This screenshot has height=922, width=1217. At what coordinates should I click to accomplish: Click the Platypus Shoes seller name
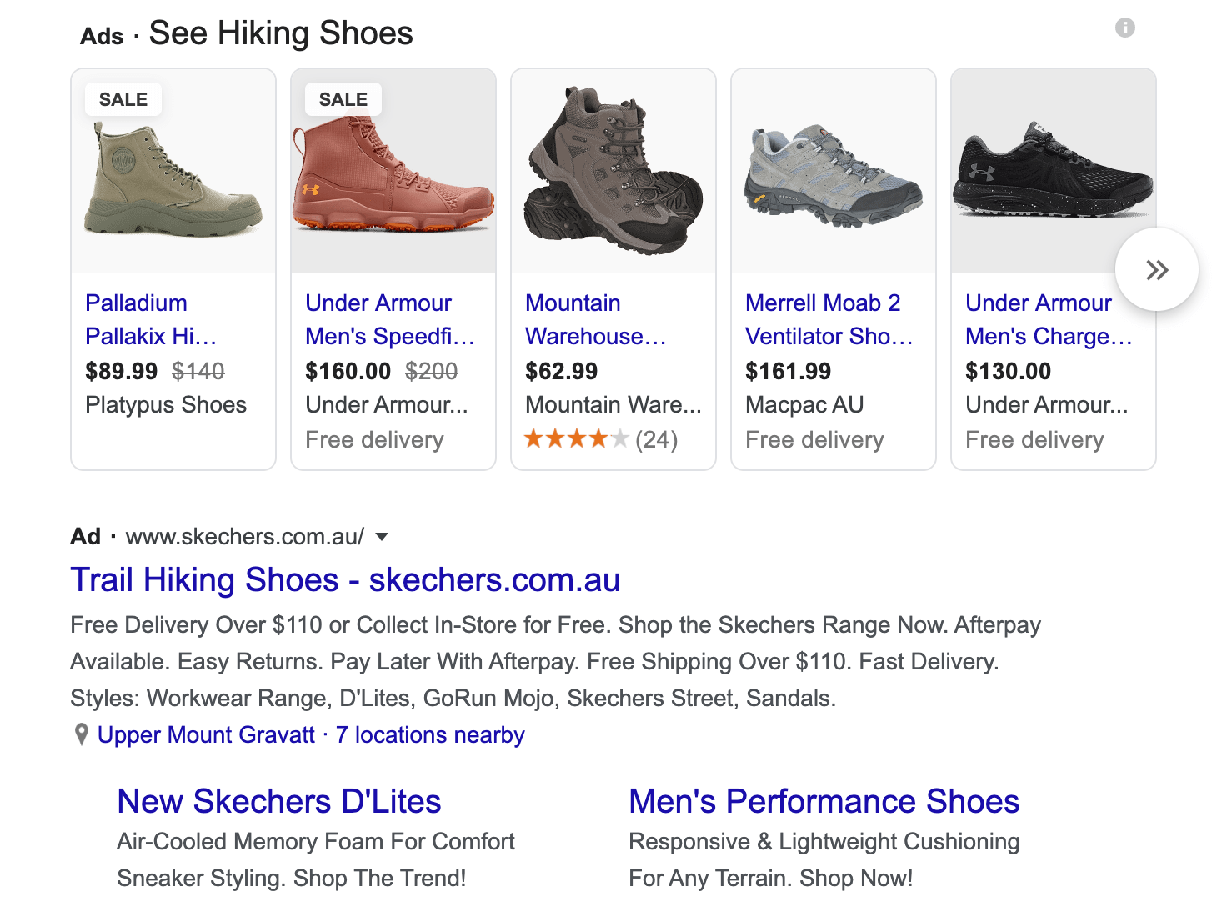166,405
